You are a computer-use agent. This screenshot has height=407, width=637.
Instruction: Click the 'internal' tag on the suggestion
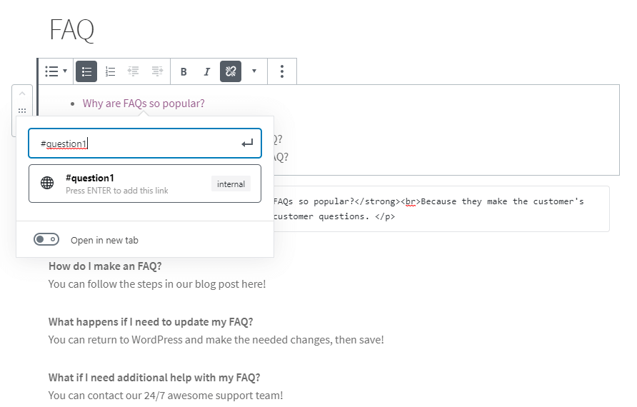(x=231, y=184)
